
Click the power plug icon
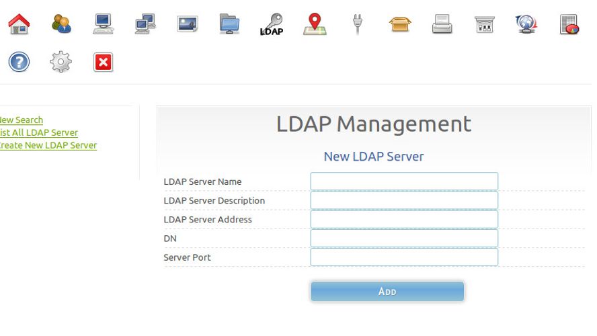tap(357, 25)
